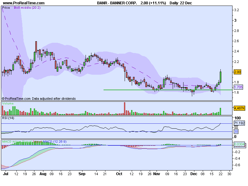Select the Oct month label on date axis
Screen dimensions: 248x186
[119, 174]
